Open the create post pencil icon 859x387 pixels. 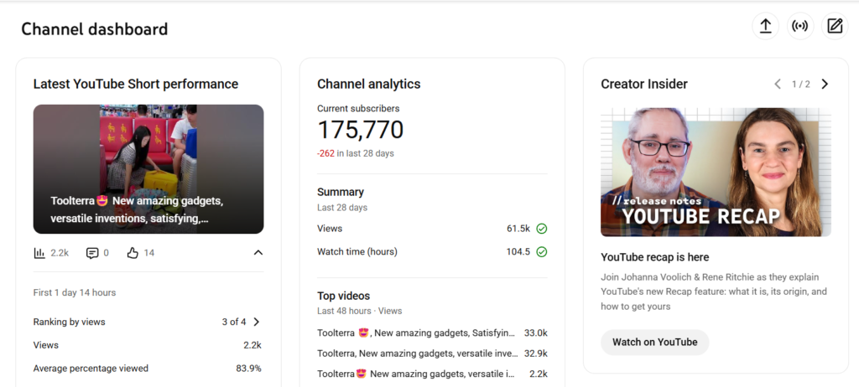(835, 26)
